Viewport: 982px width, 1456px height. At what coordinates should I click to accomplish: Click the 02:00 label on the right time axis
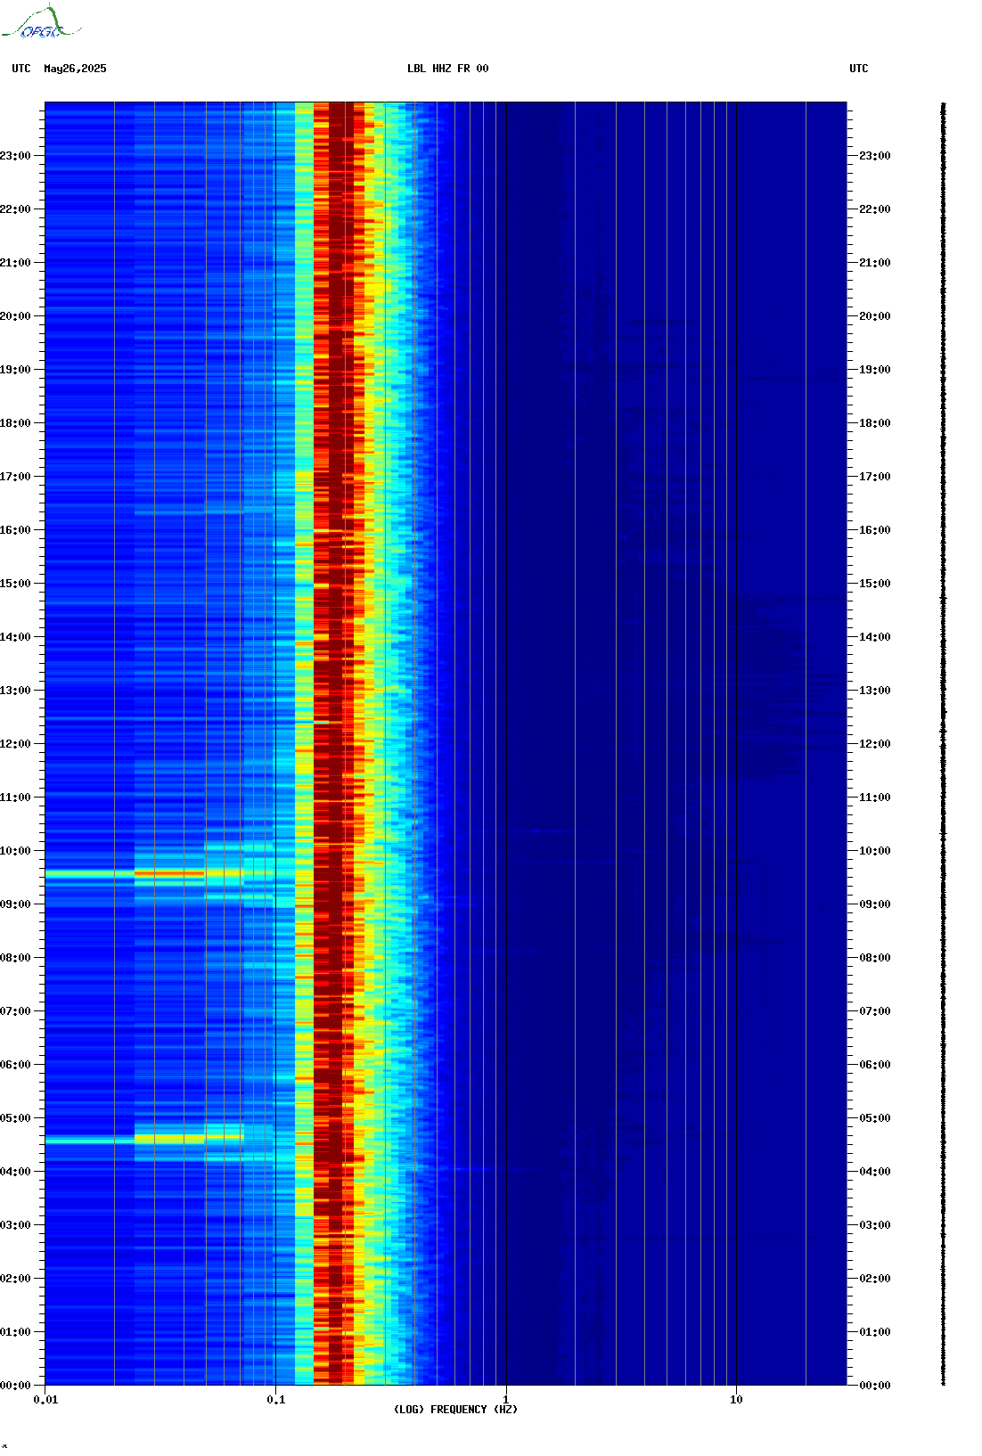(875, 1279)
